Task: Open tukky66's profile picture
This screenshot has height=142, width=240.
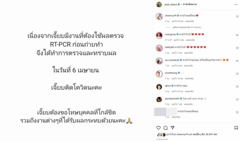Action: tap(159, 48)
